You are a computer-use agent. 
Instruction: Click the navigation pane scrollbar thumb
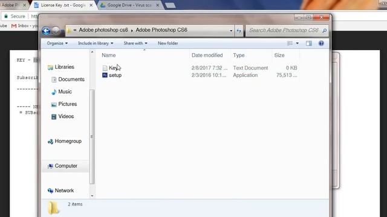click(x=92, y=137)
